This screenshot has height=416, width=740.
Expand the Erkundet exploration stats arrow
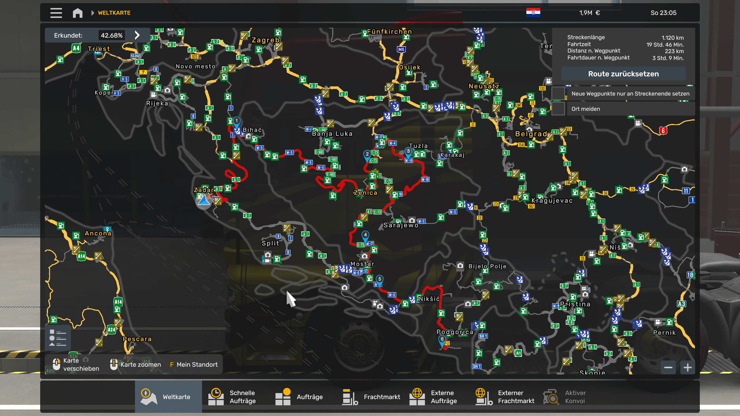click(137, 35)
